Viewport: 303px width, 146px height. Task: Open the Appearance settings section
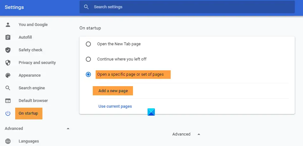coord(29,75)
